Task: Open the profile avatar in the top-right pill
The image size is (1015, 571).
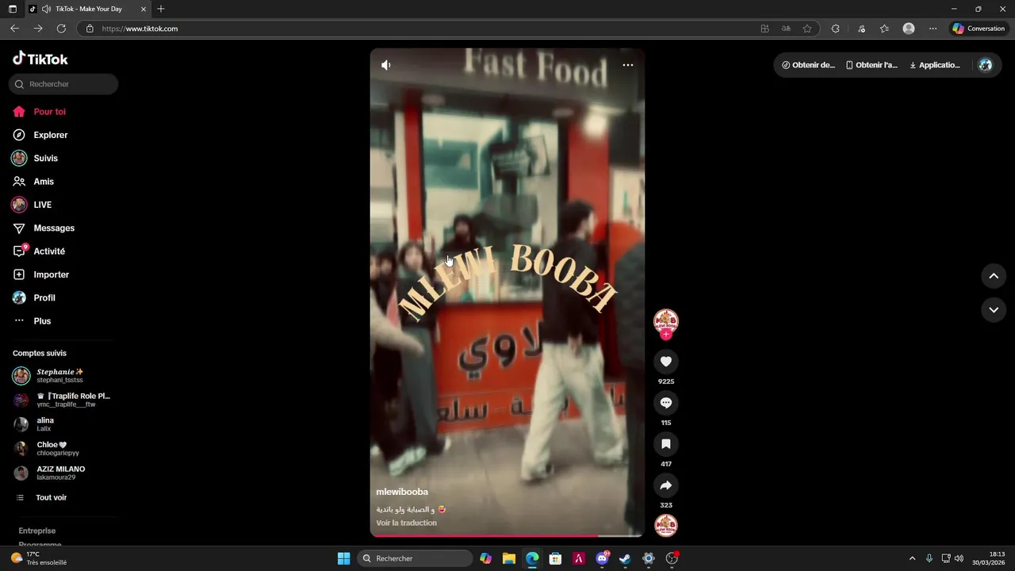Action: (985, 65)
